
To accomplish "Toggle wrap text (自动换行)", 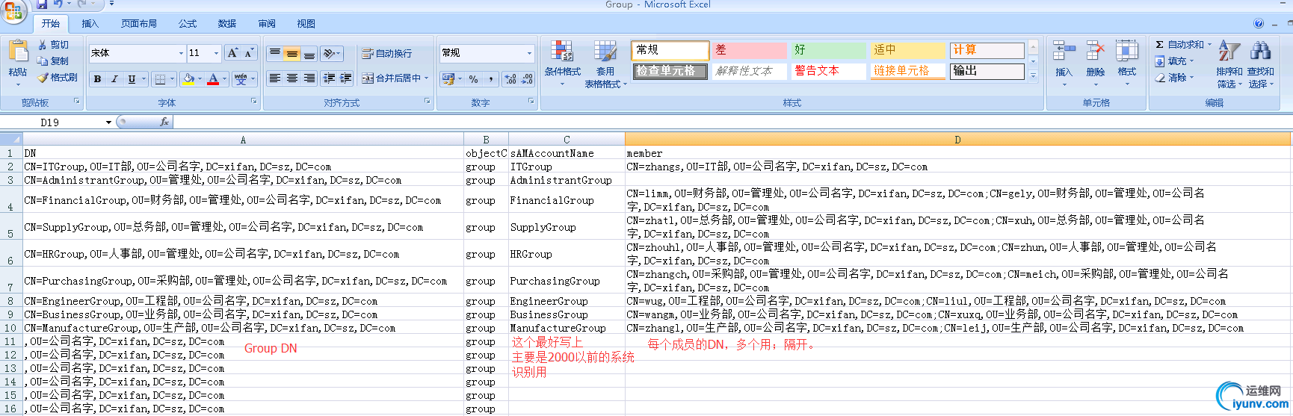I will (x=387, y=53).
